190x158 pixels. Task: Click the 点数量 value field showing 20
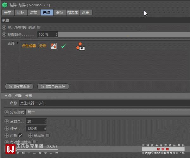pos(35,121)
